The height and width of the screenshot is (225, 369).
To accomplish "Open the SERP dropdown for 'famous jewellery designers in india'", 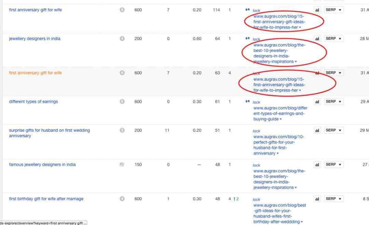I will point(334,164).
